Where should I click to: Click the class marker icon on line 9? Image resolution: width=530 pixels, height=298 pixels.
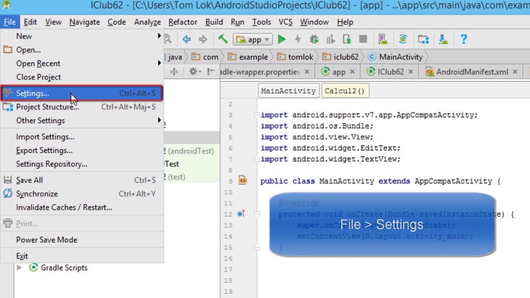pos(243,180)
